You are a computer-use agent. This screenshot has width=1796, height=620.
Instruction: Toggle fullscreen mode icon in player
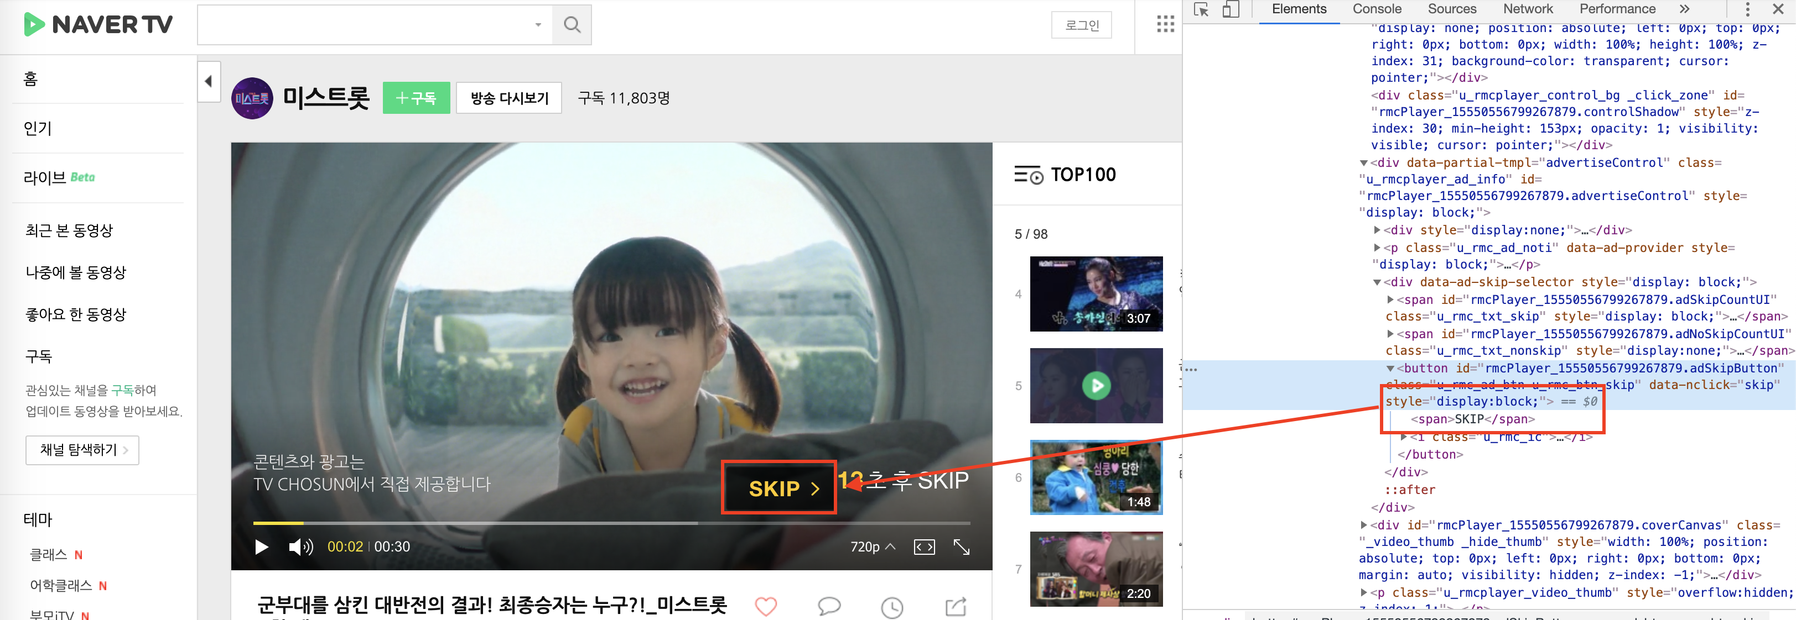(962, 547)
